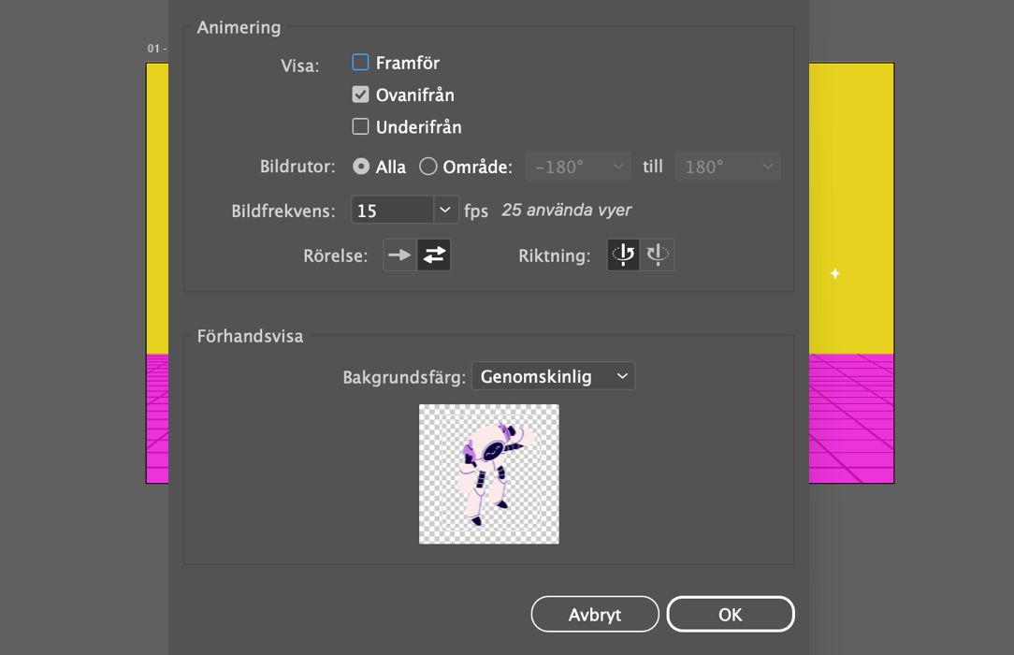Enable the Framför view checkbox
1014x655 pixels.
(360, 63)
